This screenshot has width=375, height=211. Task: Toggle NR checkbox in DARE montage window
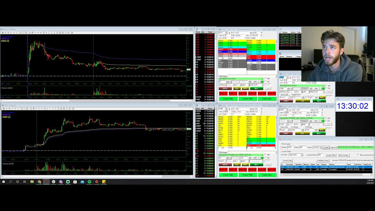pos(266,155)
